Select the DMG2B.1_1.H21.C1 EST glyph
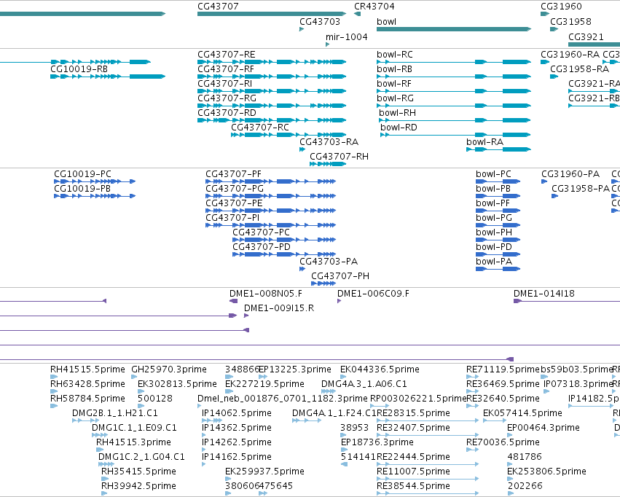The height and width of the screenshot is (497, 620). [x=85, y=420]
